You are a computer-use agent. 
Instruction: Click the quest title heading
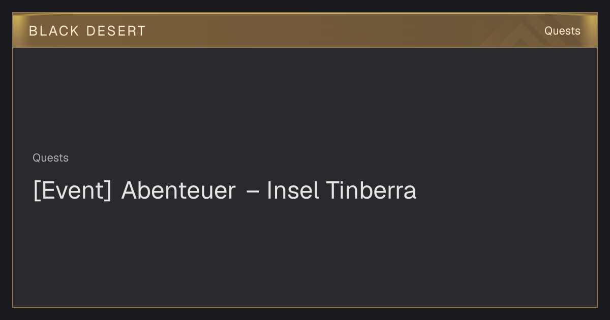tap(225, 190)
